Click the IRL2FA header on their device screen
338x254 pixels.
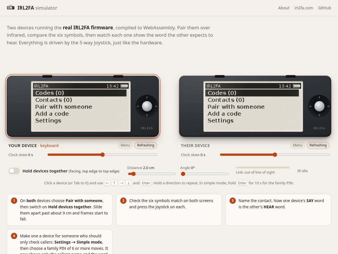coord(214,86)
